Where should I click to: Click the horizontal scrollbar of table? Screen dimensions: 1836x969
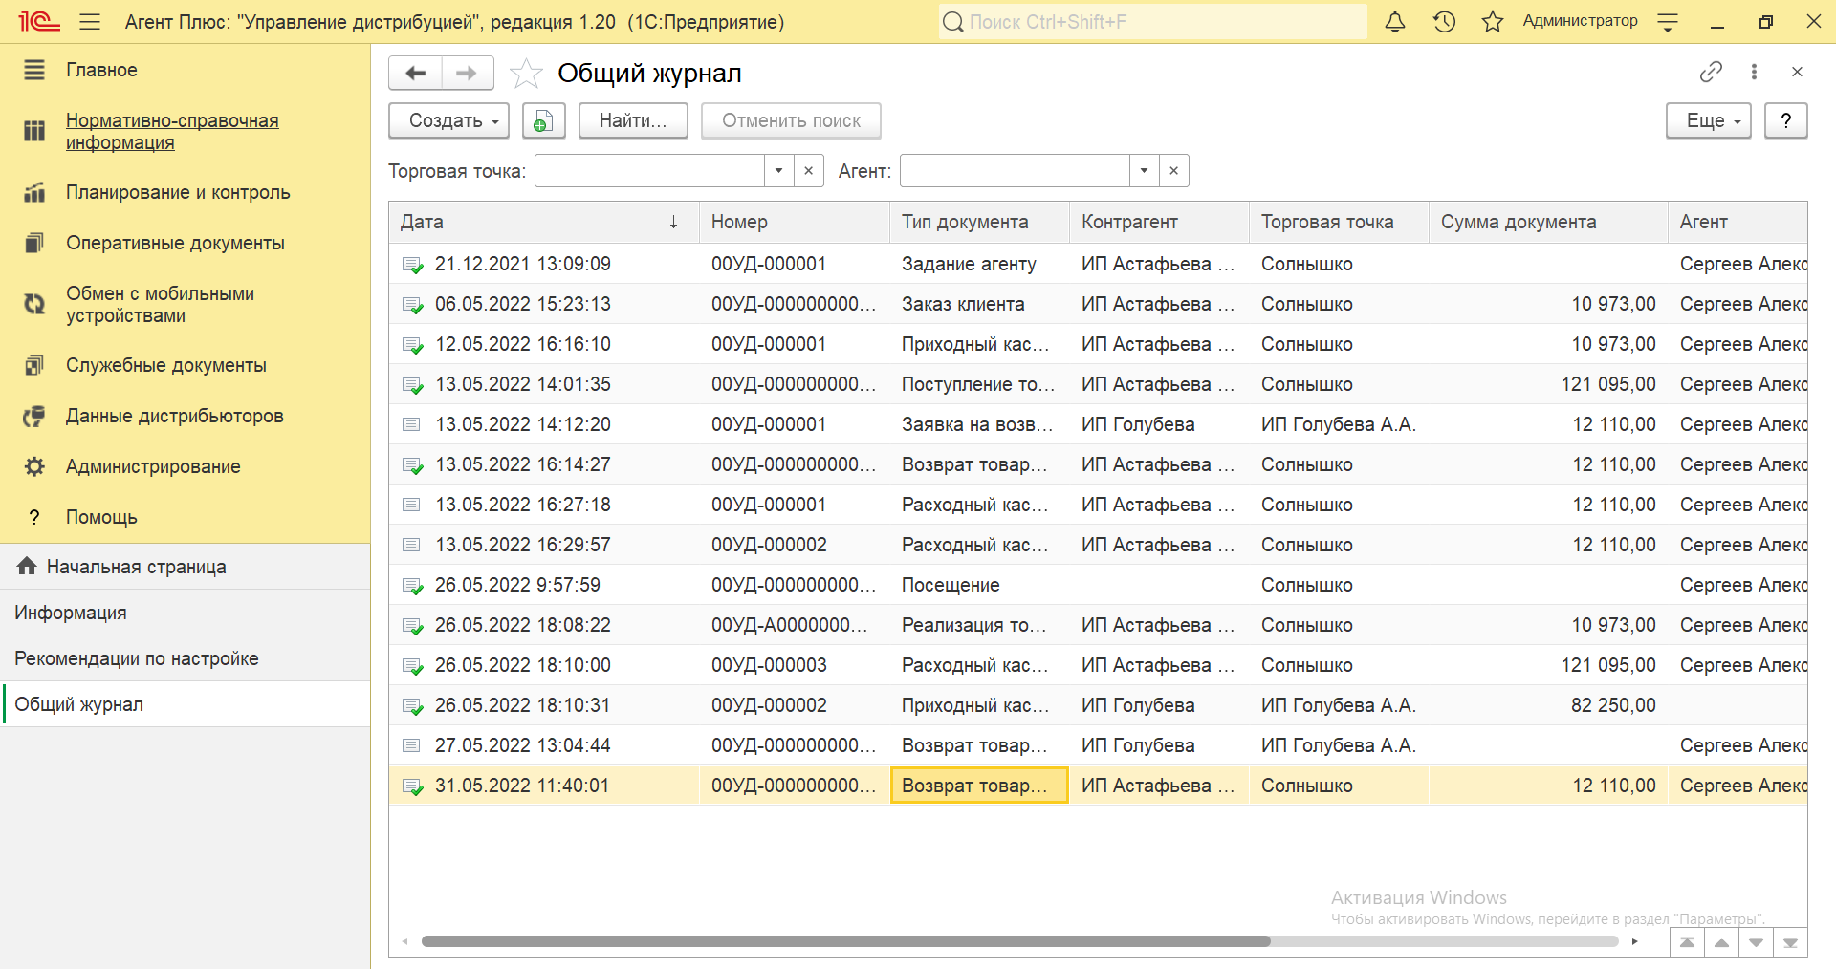845,941
